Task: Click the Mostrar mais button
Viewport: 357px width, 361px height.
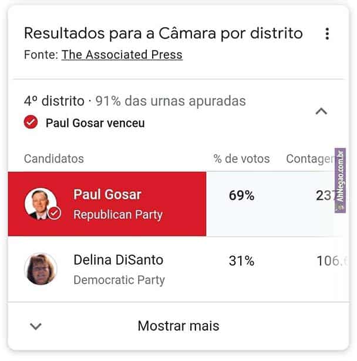Action: pyautogui.click(x=178, y=326)
